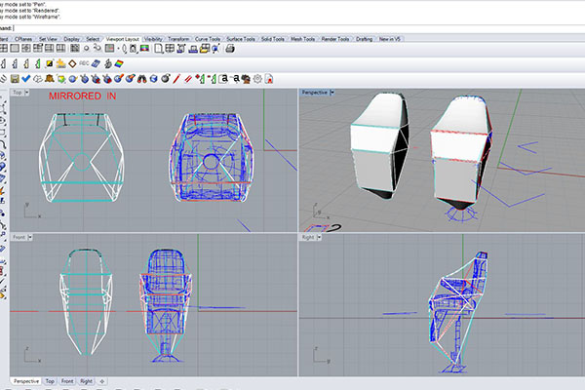Expand the Right viewport title menu

(320, 237)
